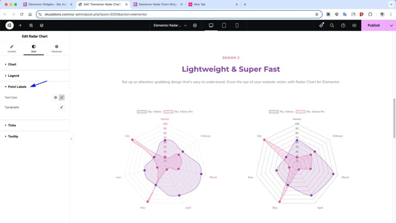Select the DESIGN 2 subheading
The width and height of the screenshot is (396, 223).
pos(231,58)
